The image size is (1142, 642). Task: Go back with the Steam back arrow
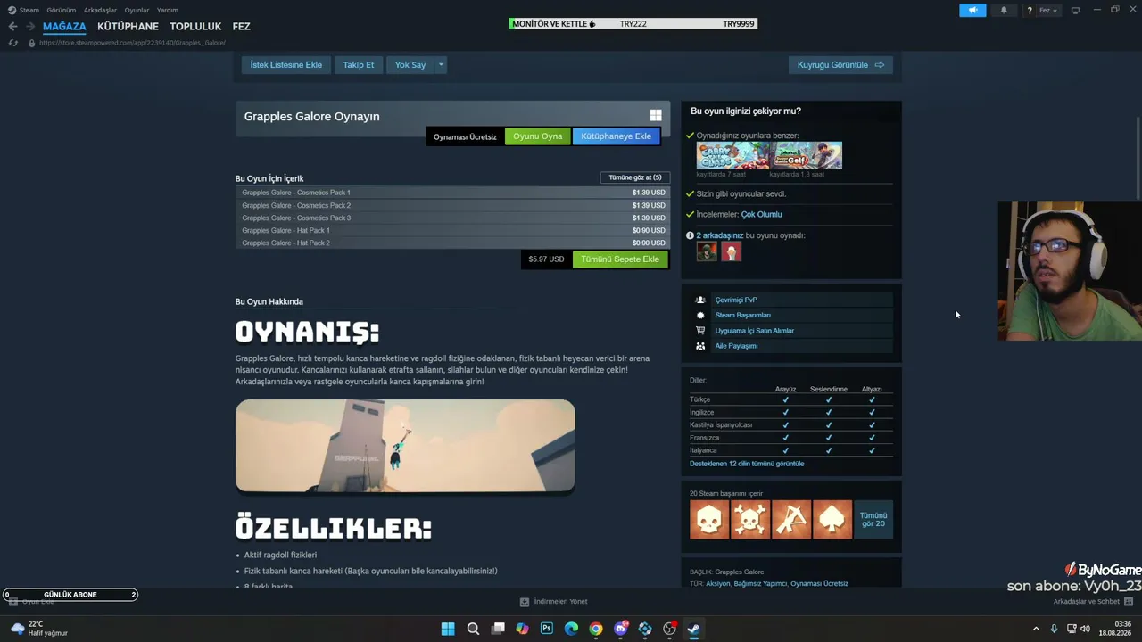tap(12, 27)
